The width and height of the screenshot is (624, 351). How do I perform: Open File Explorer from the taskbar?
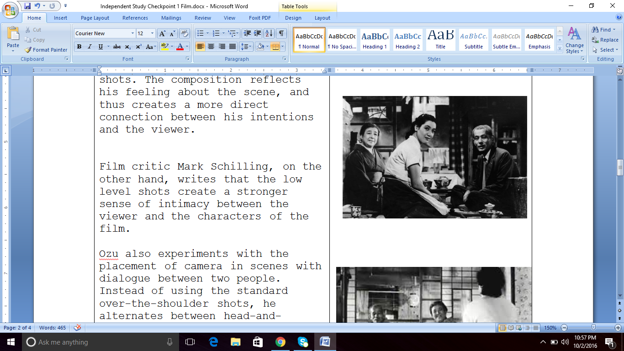(235, 342)
